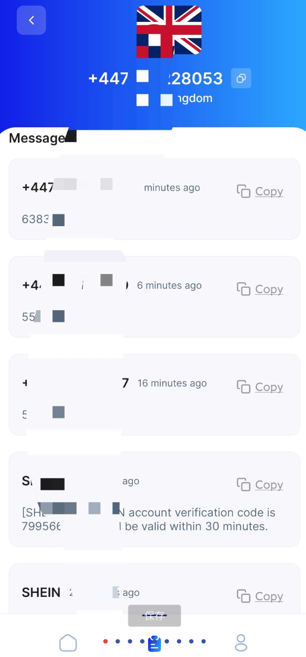
Task: Tap the "16 minutes ago" timestamp
Action: point(172,384)
